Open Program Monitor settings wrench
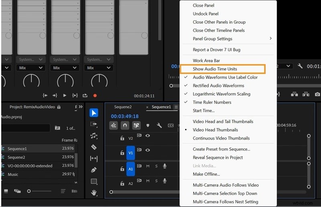The image size is (321, 207). pos(300,66)
